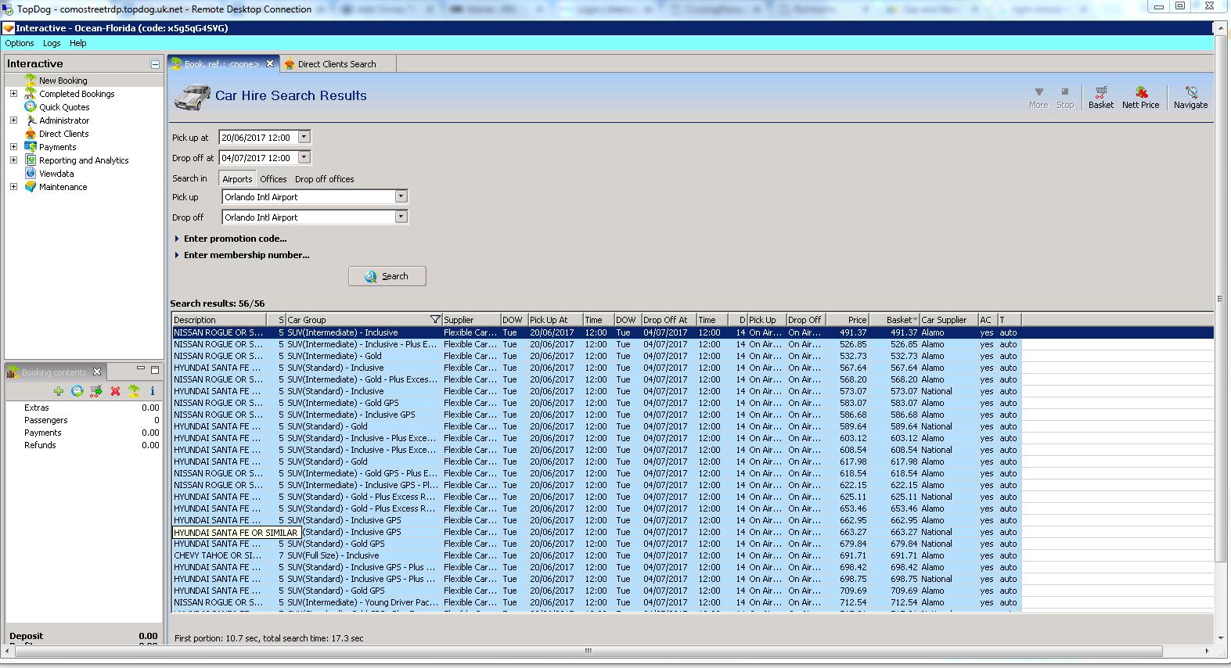Click the Nett Price toolbar icon
Screen dimensions: 1231x668
(1140, 97)
